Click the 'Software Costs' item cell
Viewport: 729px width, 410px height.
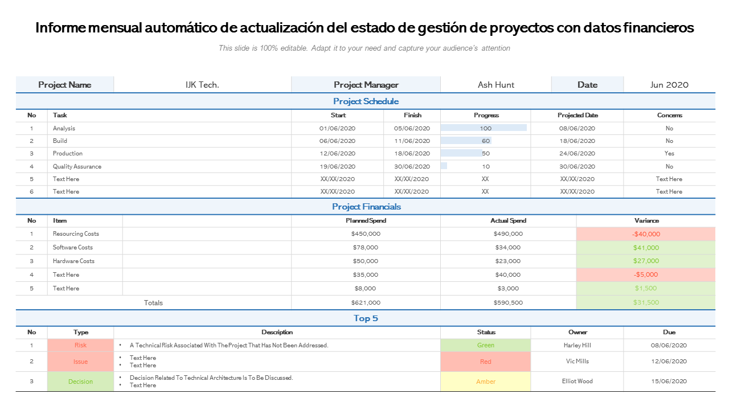tap(85, 248)
